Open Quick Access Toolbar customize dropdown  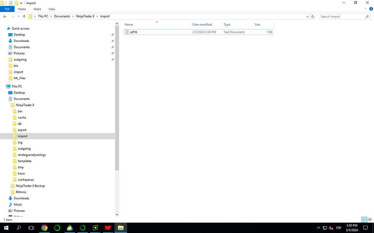[x=21, y=3]
